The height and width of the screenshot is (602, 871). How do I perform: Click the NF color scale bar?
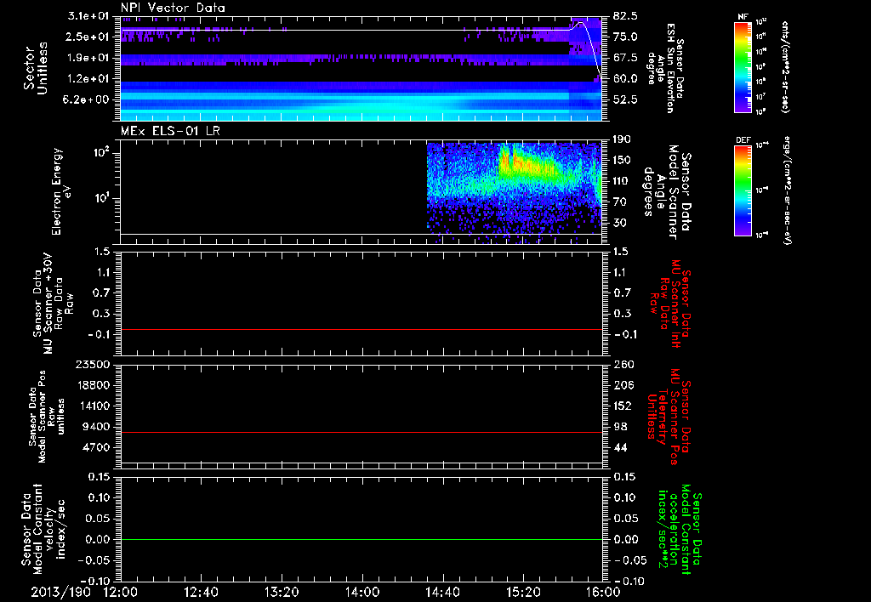pos(743,67)
